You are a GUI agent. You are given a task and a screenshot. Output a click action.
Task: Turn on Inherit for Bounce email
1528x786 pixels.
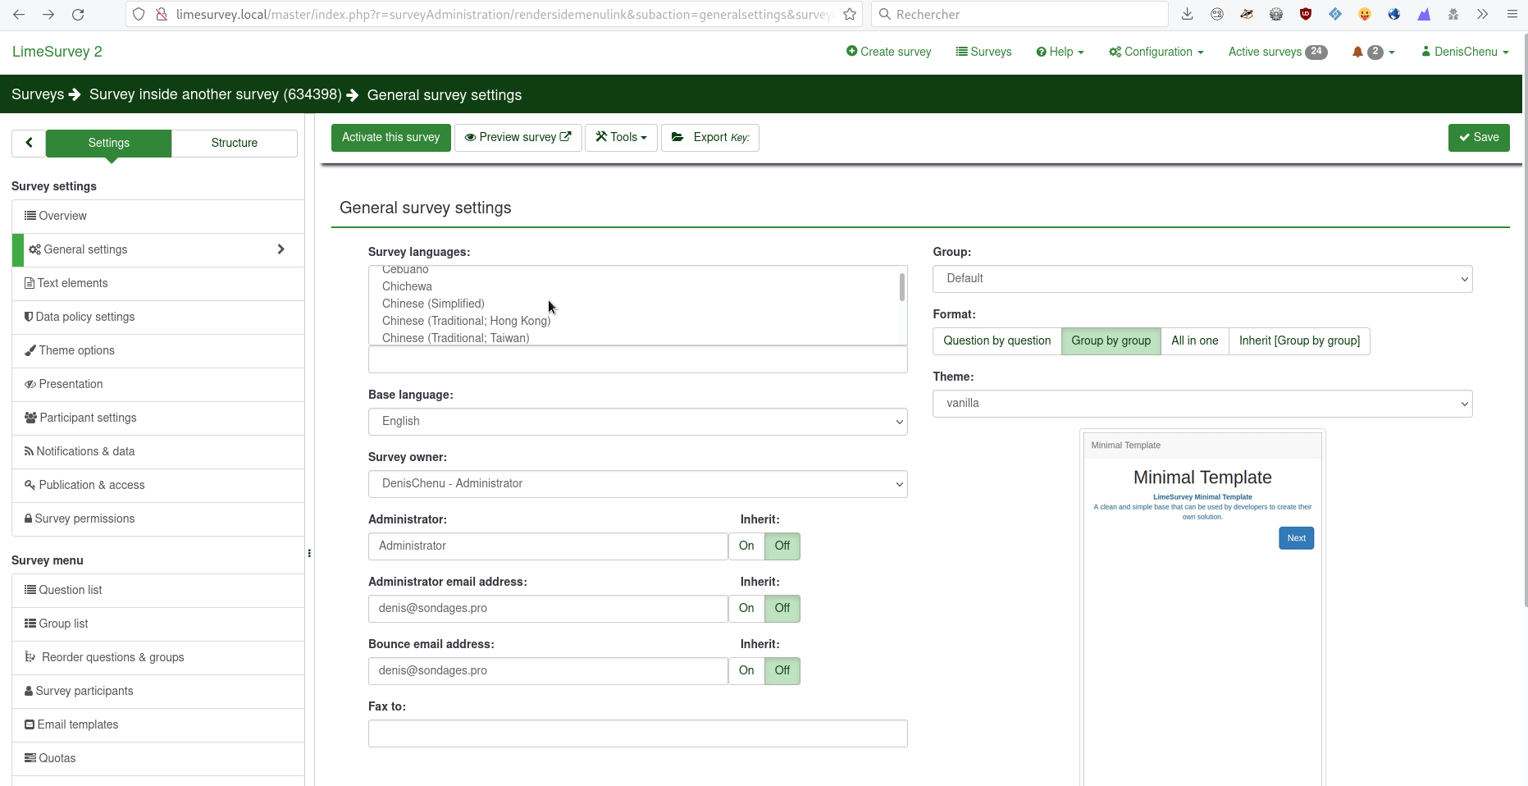[746, 671]
